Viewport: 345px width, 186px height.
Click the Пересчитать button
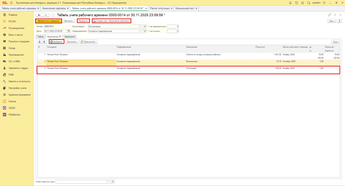(x=88, y=42)
